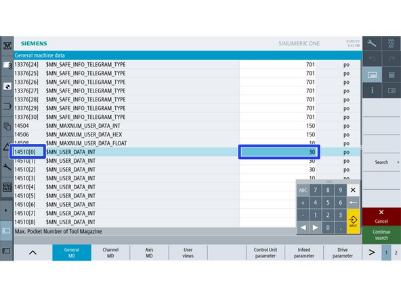Tap digit 0 on numeric keypad
The width and height of the screenshot is (401, 300).
[x=328, y=228]
